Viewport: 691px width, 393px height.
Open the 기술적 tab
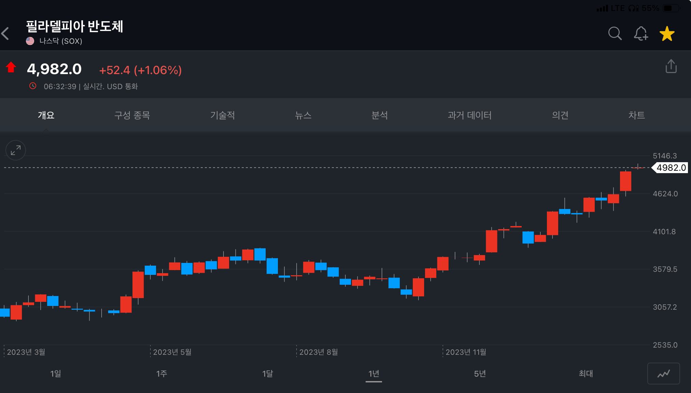click(223, 115)
